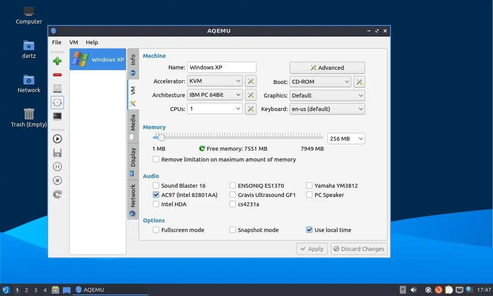Uncheck AC97 (Intel 82801AA) audio card

point(156,195)
